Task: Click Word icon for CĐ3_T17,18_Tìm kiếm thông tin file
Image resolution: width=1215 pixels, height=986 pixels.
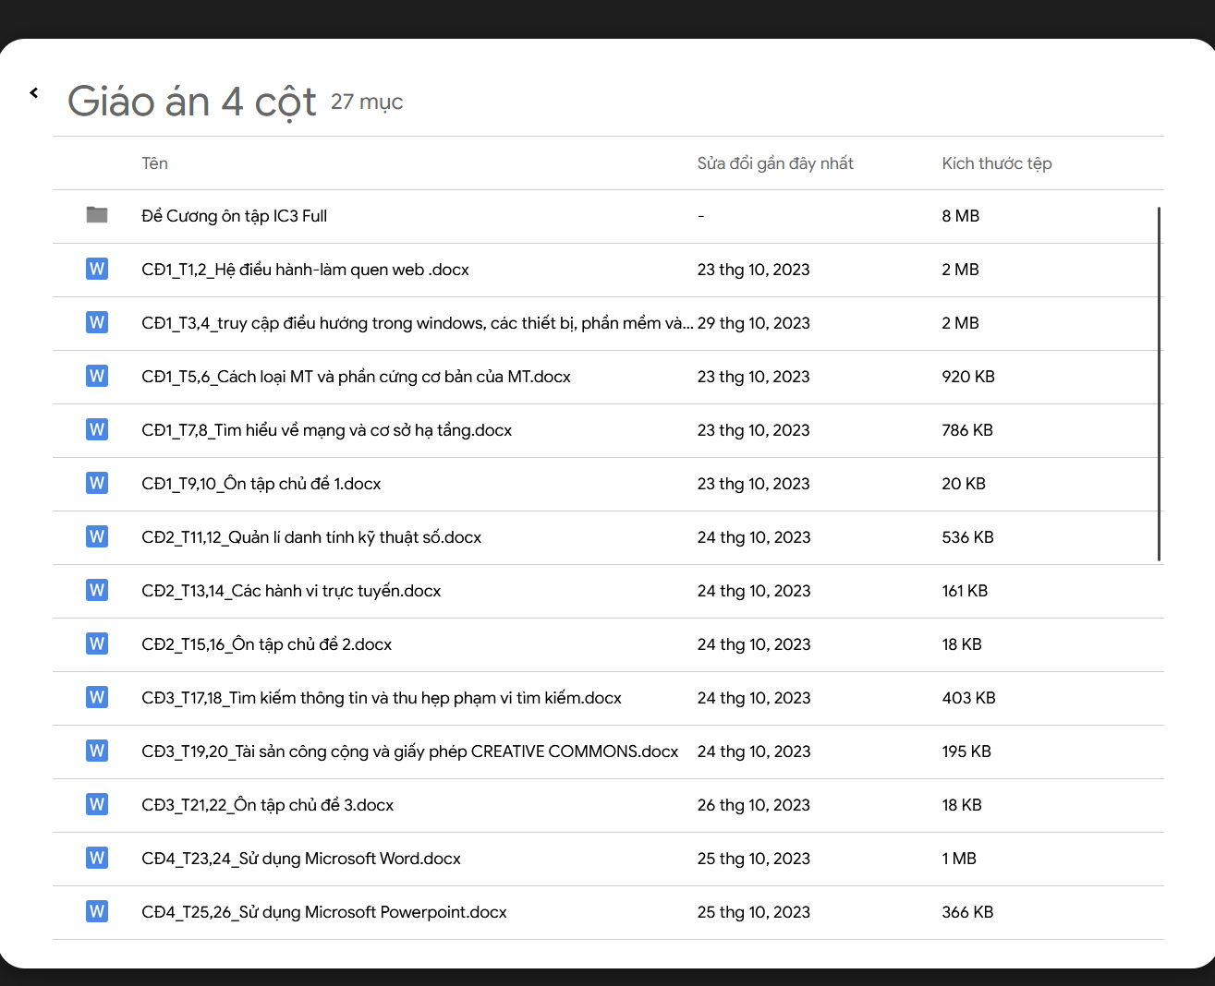Action: pyautogui.click(x=97, y=697)
